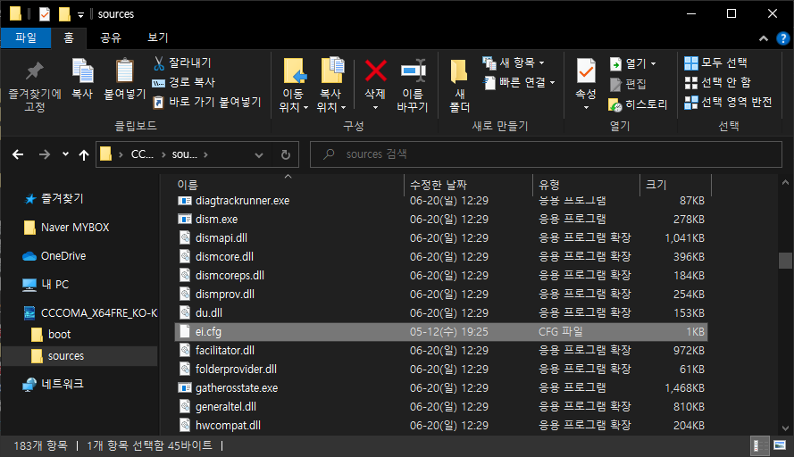The width and height of the screenshot is (794, 457).
Task: Click the 복사 copy icon in clipboard group
Action: (x=82, y=71)
